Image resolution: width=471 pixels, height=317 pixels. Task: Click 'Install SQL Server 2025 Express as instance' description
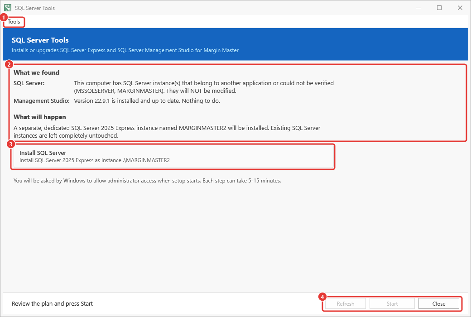tap(95, 160)
